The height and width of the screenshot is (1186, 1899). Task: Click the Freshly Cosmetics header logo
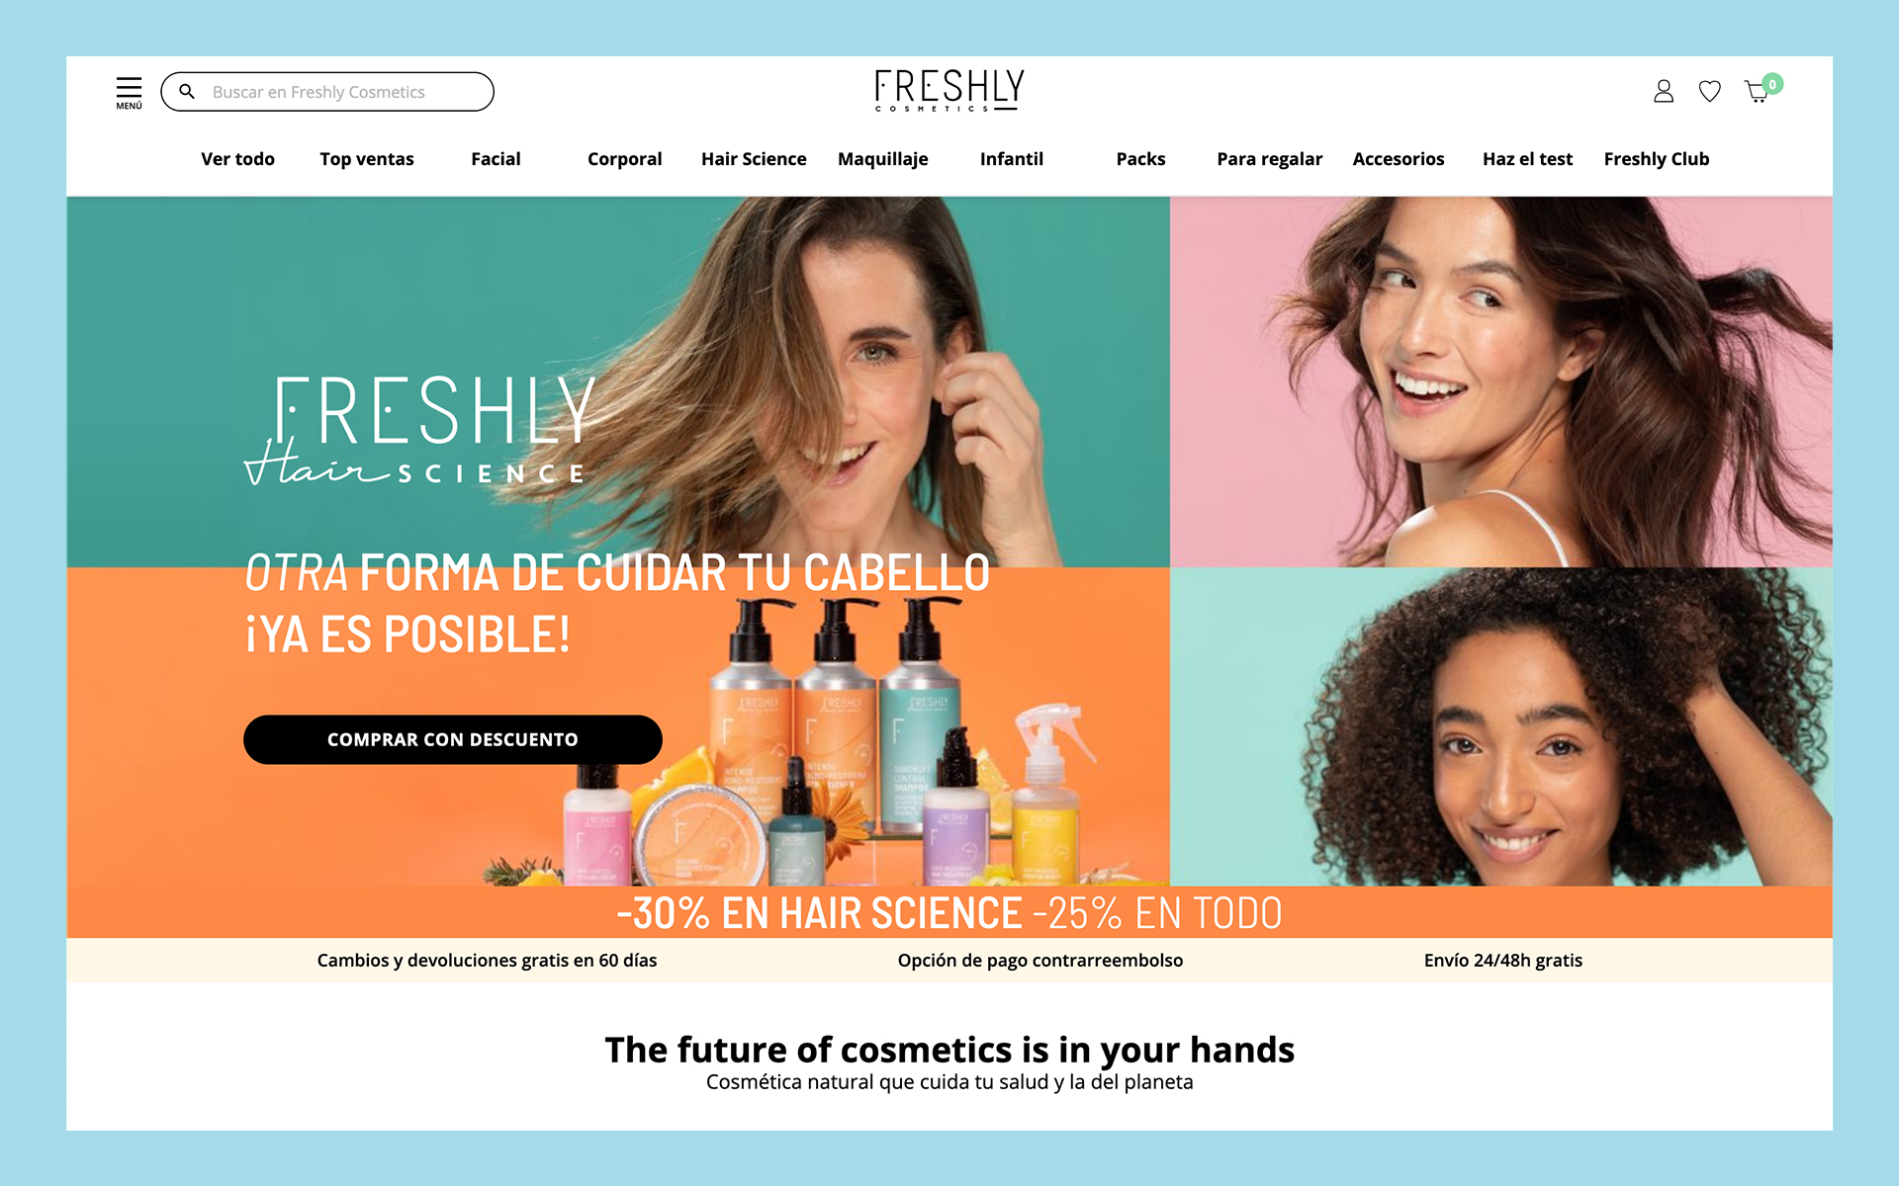(949, 91)
